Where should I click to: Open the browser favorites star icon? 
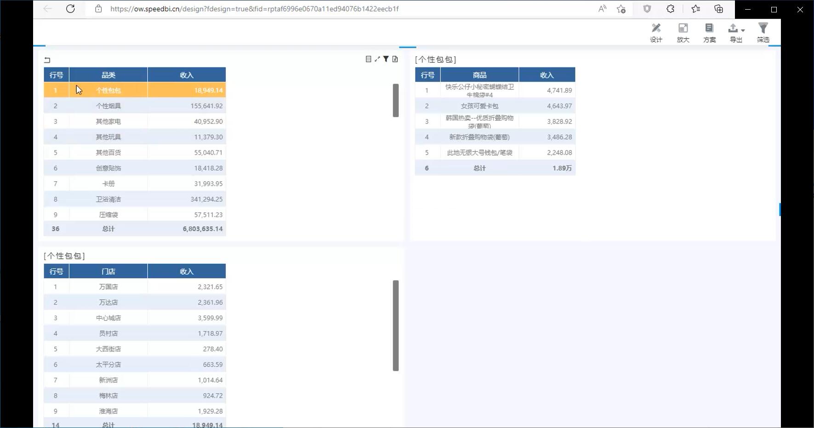tap(696, 9)
